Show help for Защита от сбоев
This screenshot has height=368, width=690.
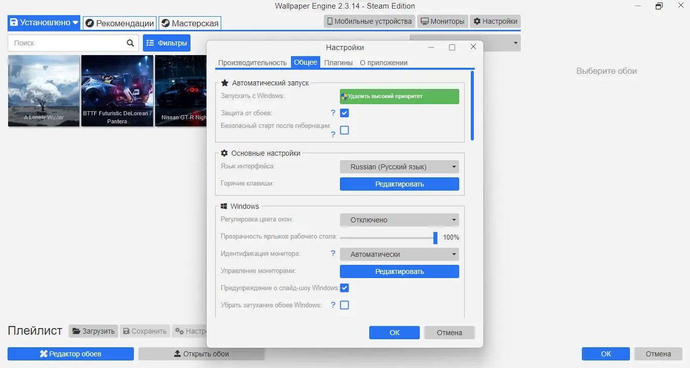click(x=333, y=113)
